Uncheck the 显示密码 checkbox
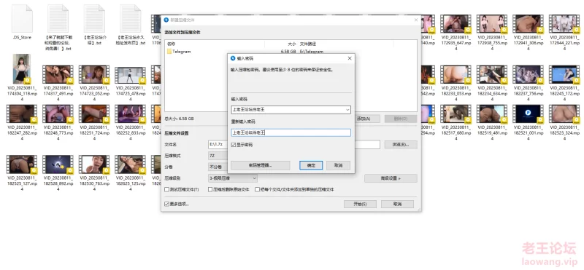 click(234, 145)
